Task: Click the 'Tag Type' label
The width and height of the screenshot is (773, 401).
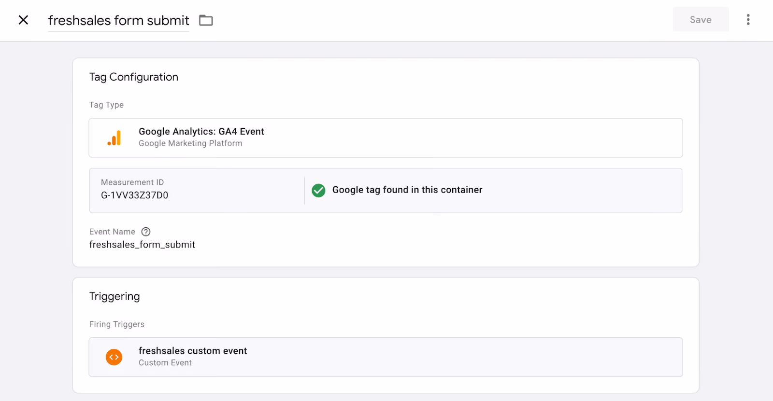Action: pyautogui.click(x=106, y=105)
